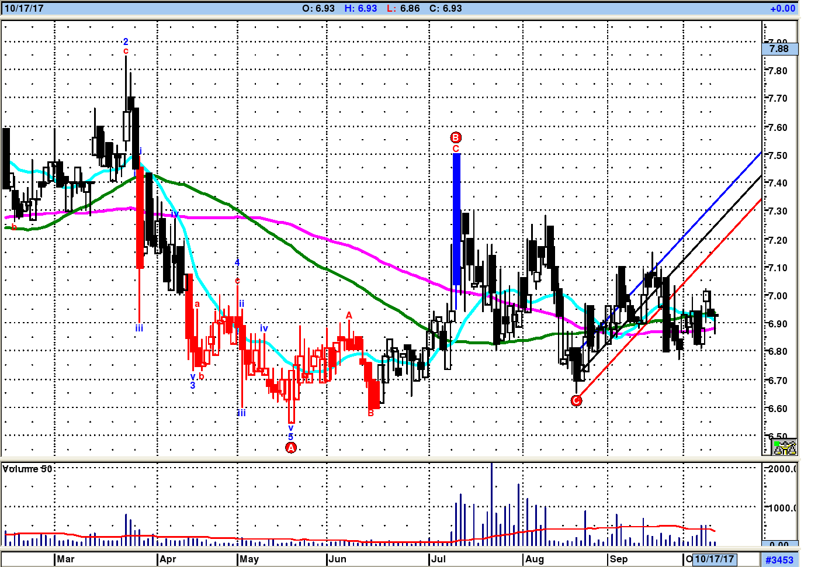Click the Volume 50 indicator label

(27, 469)
